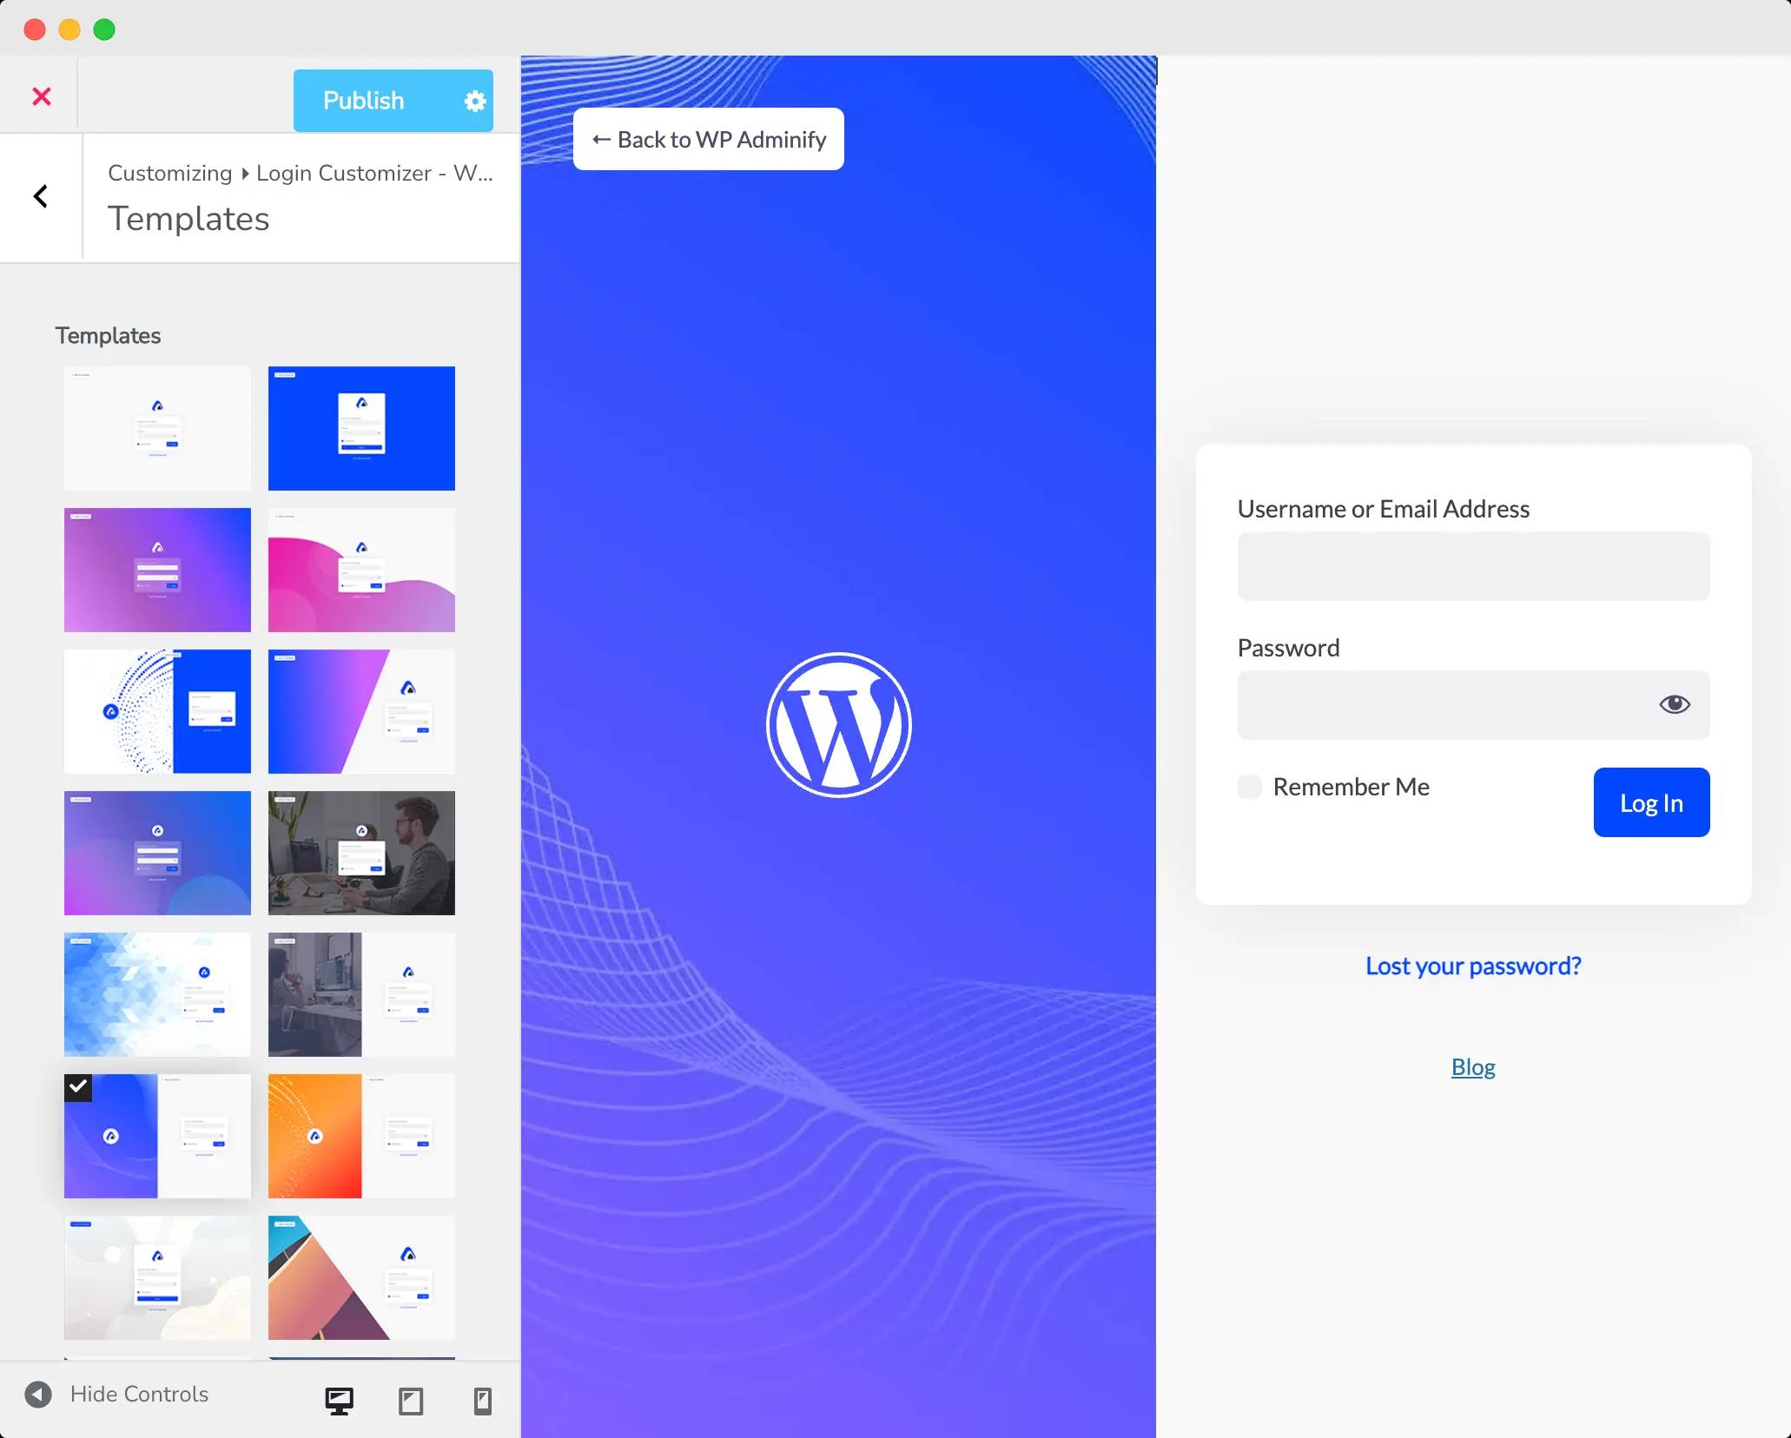Image resolution: width=1791 pixels, height=1438 pixels.
Task: Click the Templates section label
Action: [108, 336]
